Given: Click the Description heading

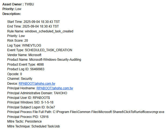Looking at the screenshot, I should point(12,14).
